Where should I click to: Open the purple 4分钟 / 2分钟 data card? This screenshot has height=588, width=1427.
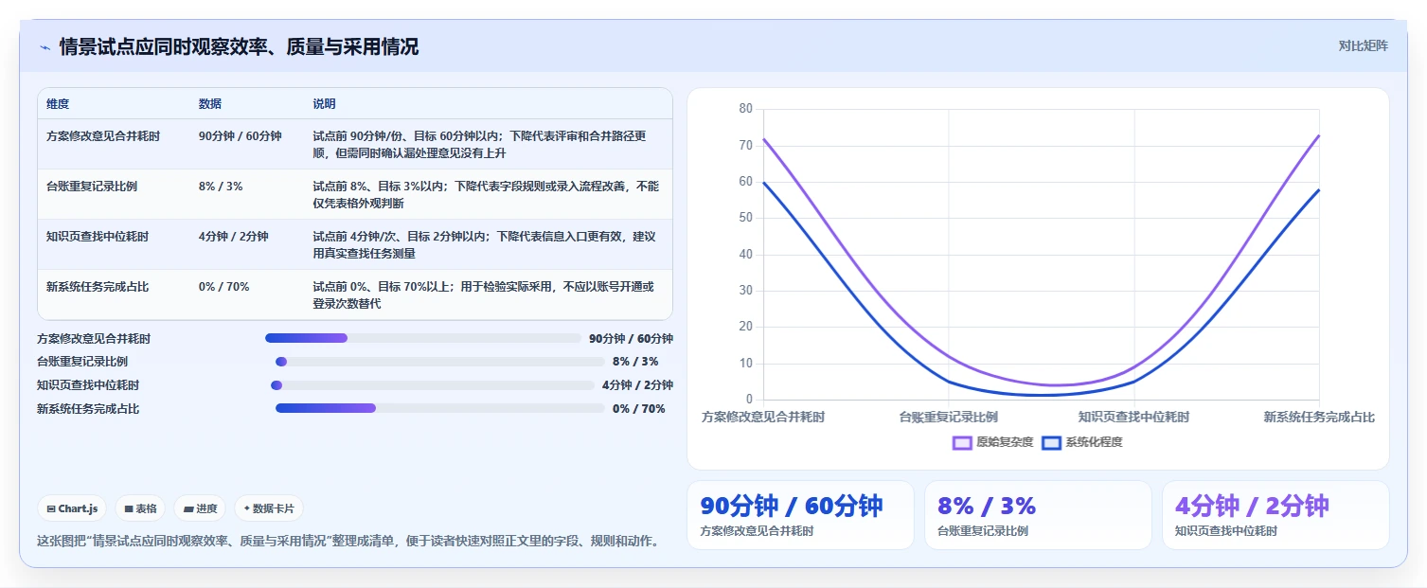[1275, 515]
